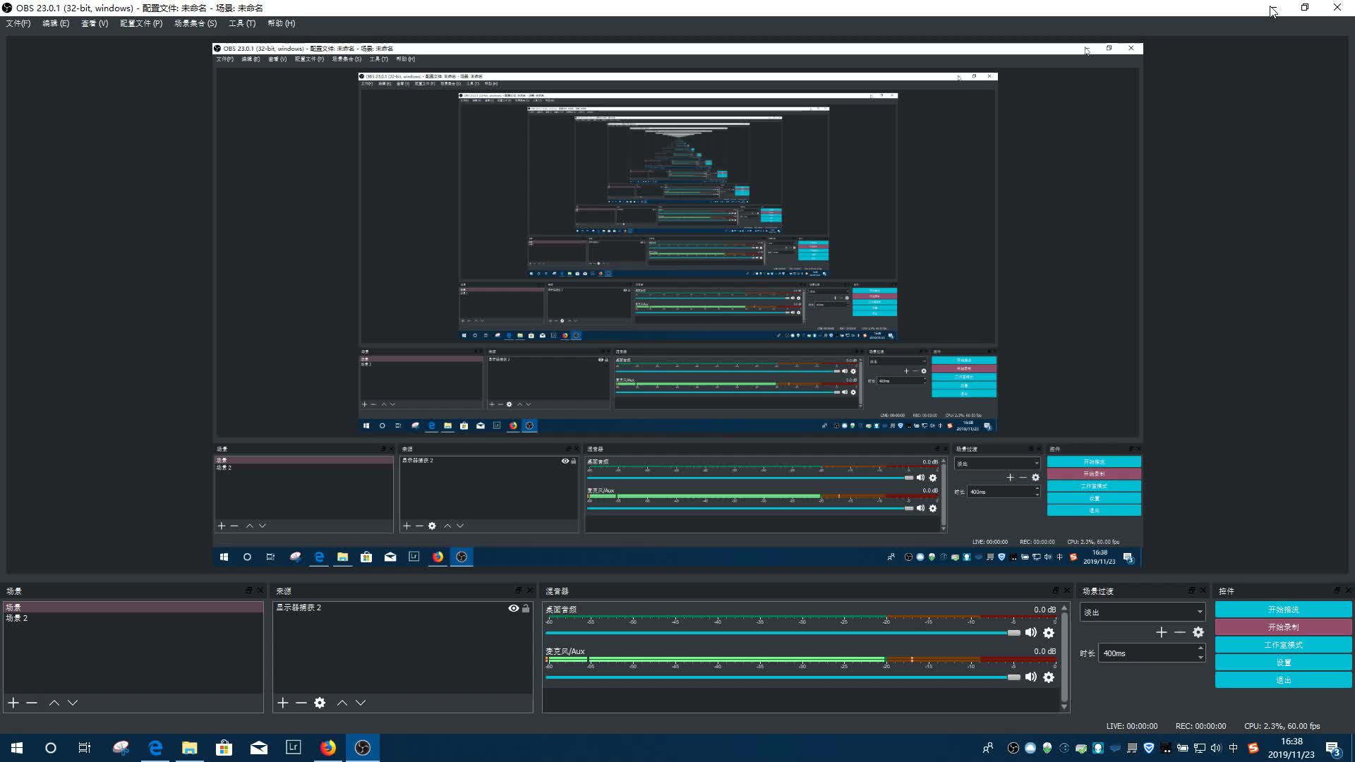Open File Explorer from the taskbar
The image size is (1355, 762).
(x=190, y=748)
